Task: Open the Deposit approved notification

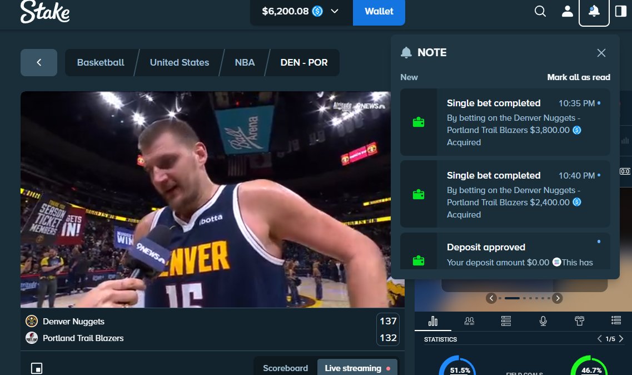Action: point(505,251)
